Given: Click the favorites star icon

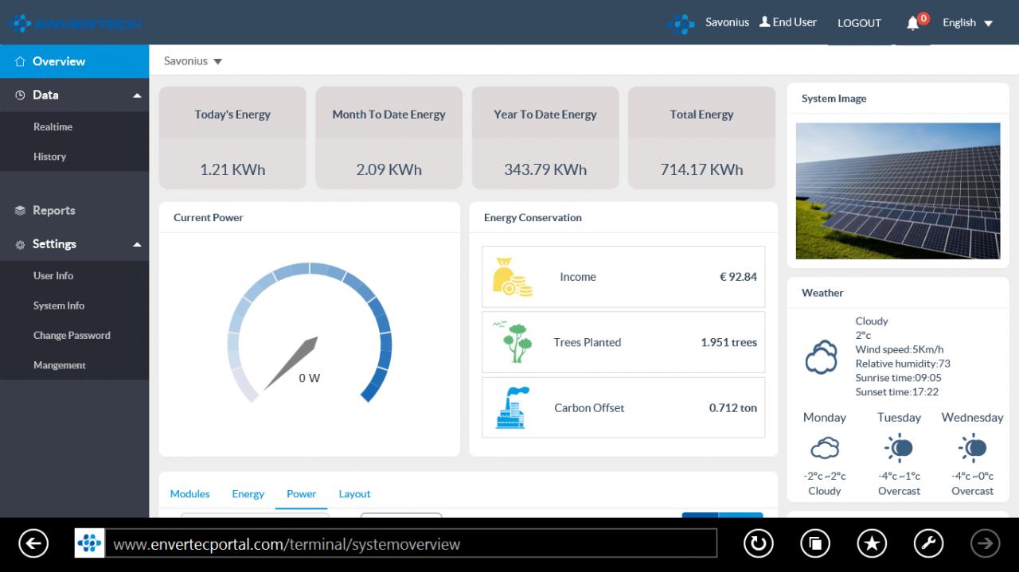Looking at the screenshot, I should (x=872, y=543).
